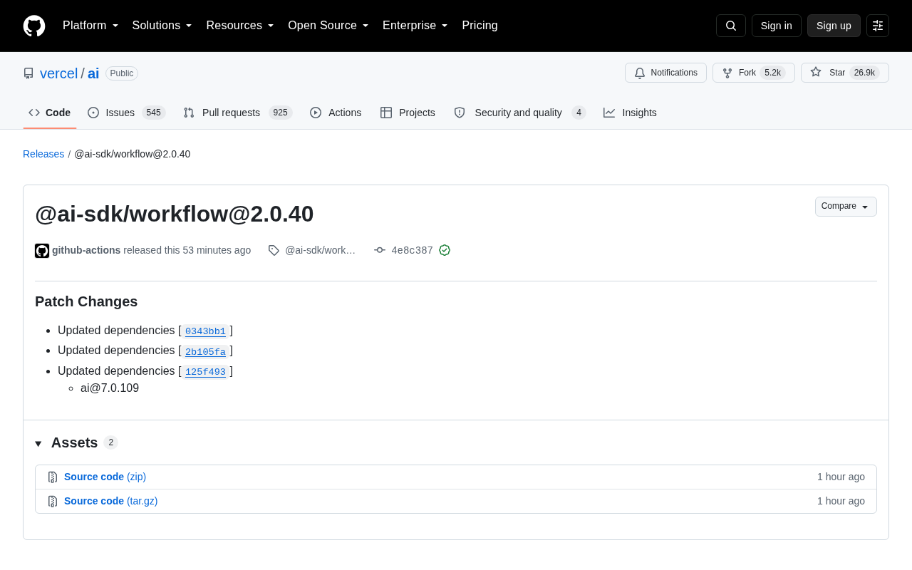Open the Projects tab
Viewport: 912px width, 570px height.
tap(408, 113)
